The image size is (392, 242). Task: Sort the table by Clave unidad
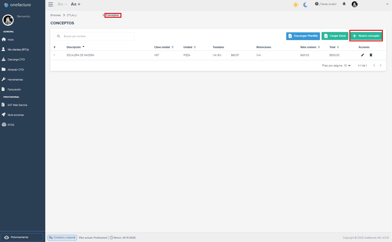point(162,47)
